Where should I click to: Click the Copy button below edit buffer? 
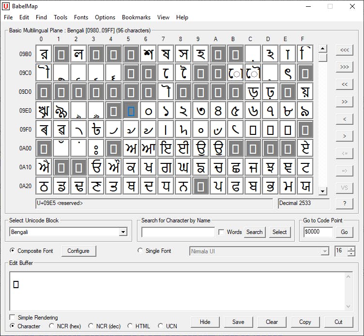click(305, 322)
